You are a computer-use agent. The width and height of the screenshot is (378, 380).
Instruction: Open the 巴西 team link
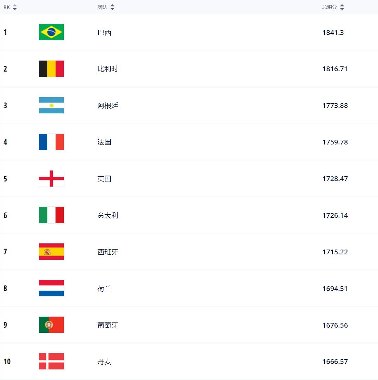(104, 33)
